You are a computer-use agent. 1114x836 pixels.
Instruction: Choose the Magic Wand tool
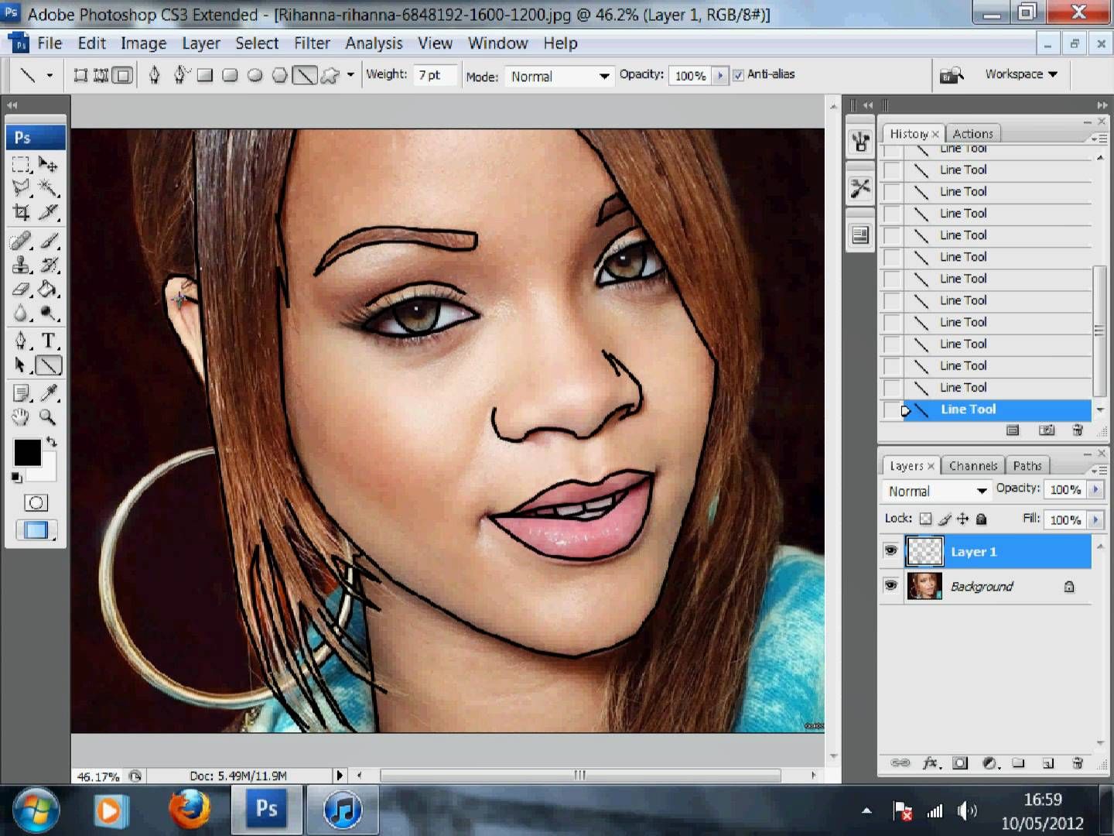pos(48,187)
